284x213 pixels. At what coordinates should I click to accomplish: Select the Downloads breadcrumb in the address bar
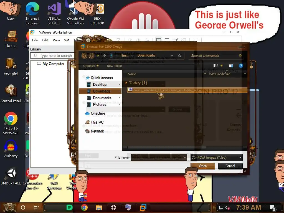coord(146,55)
